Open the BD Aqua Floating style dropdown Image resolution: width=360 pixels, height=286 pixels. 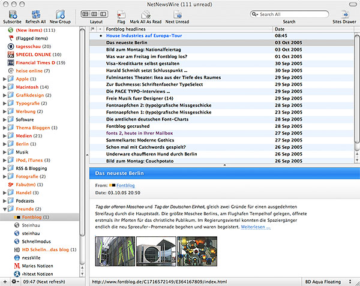328,282
